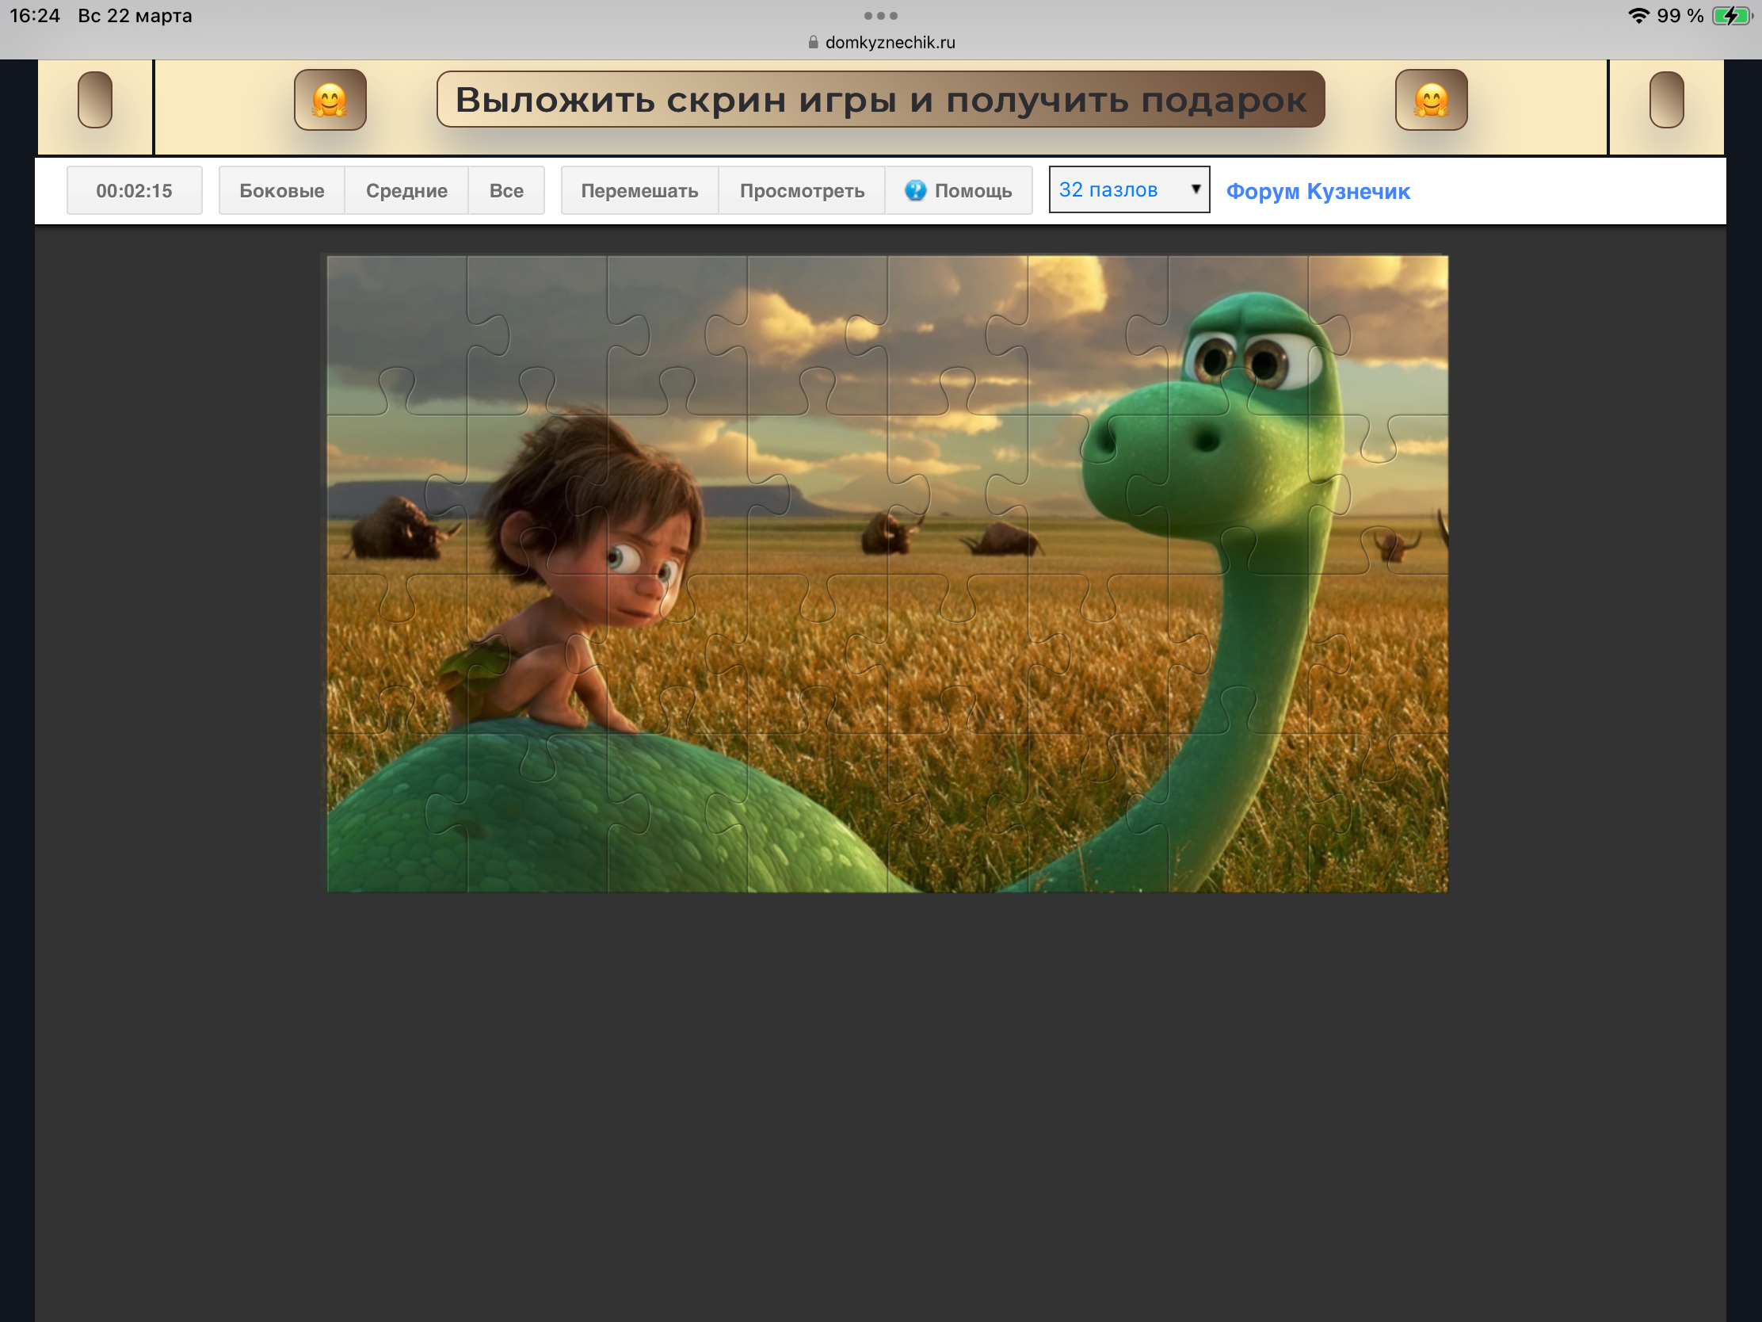This screenshot has width=1762, height=1322.
Task: Shuffle pieces with Перемешать button
Action: 639,190
